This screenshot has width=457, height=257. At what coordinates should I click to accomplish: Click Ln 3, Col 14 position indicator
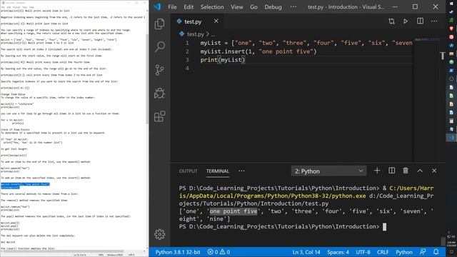click(x=306, y=252)
